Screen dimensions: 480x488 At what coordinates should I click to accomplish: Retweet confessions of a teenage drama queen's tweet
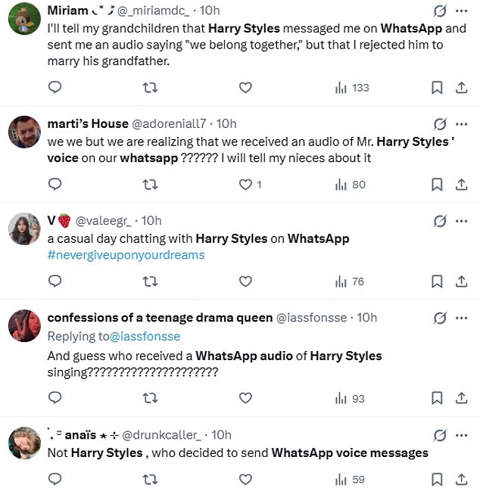click(x=150, y=398)
